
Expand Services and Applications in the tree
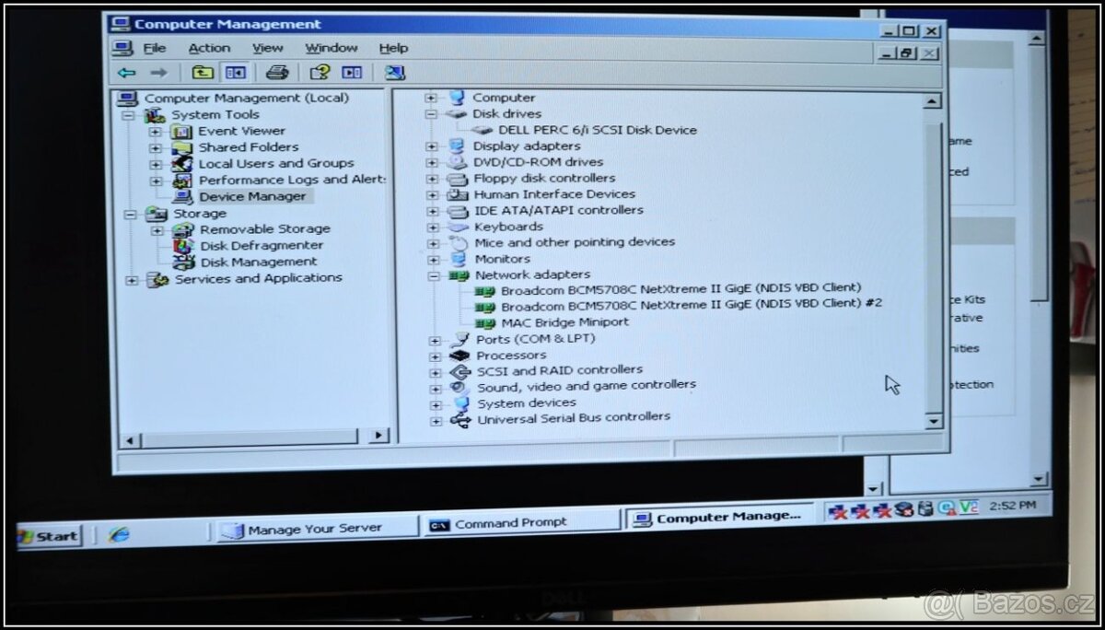click(x=131, y=277)
